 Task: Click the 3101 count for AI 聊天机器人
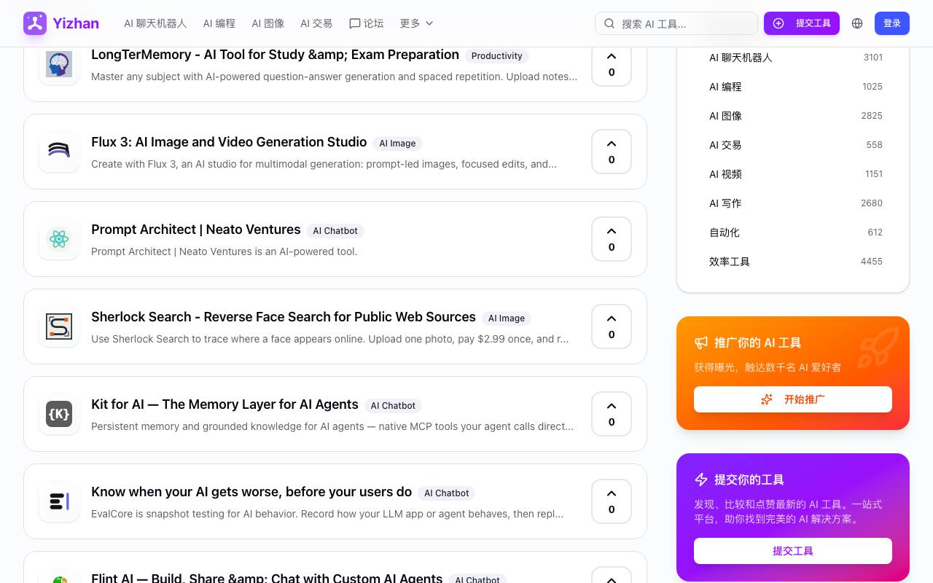(873, 58)
